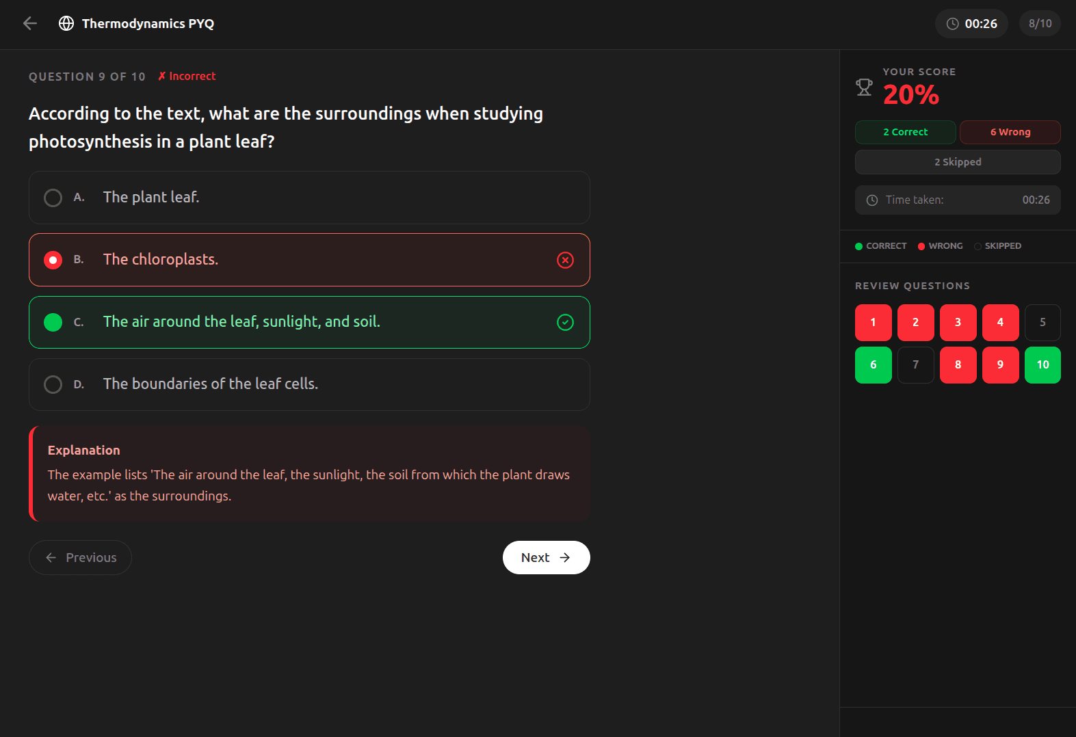
Task: Open review question 8
Action: pyautogui.click(x=958, y=365)
